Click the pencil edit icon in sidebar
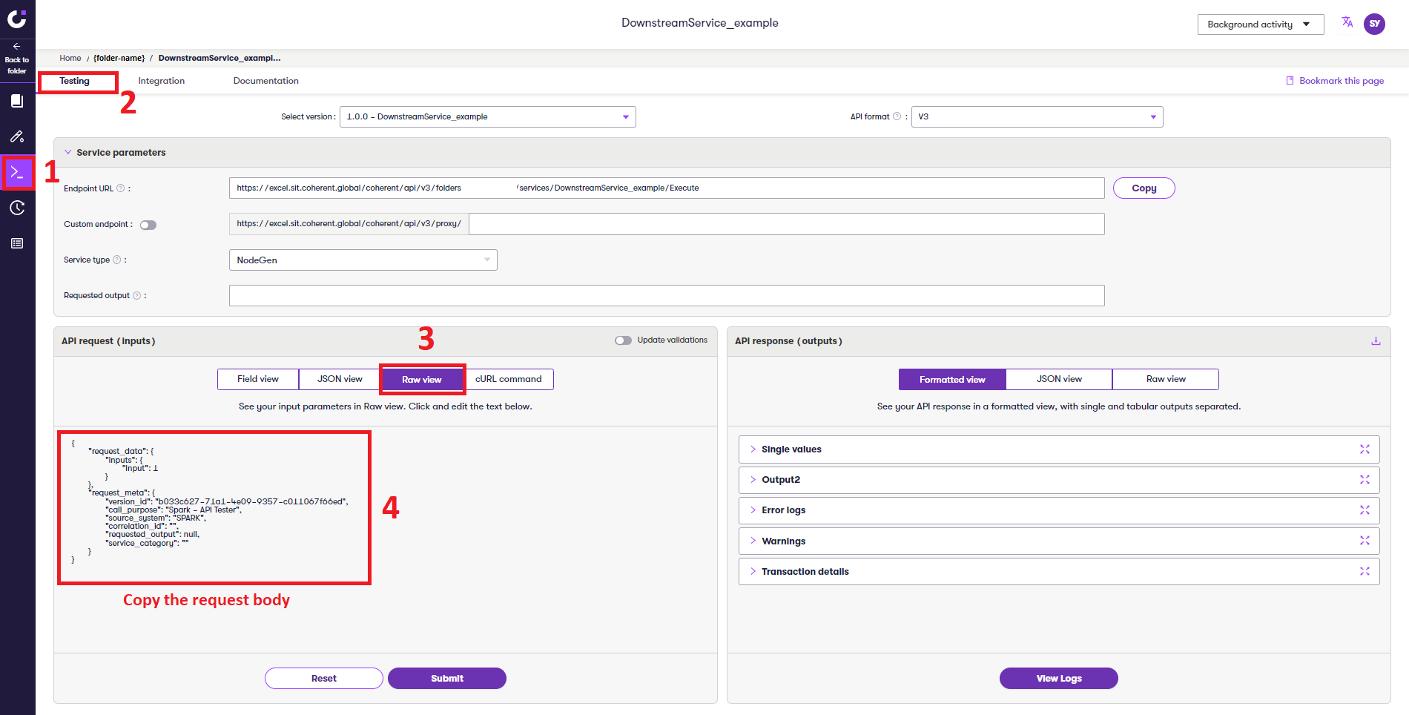Screen dimensions: 1409x715 [17, 136]
